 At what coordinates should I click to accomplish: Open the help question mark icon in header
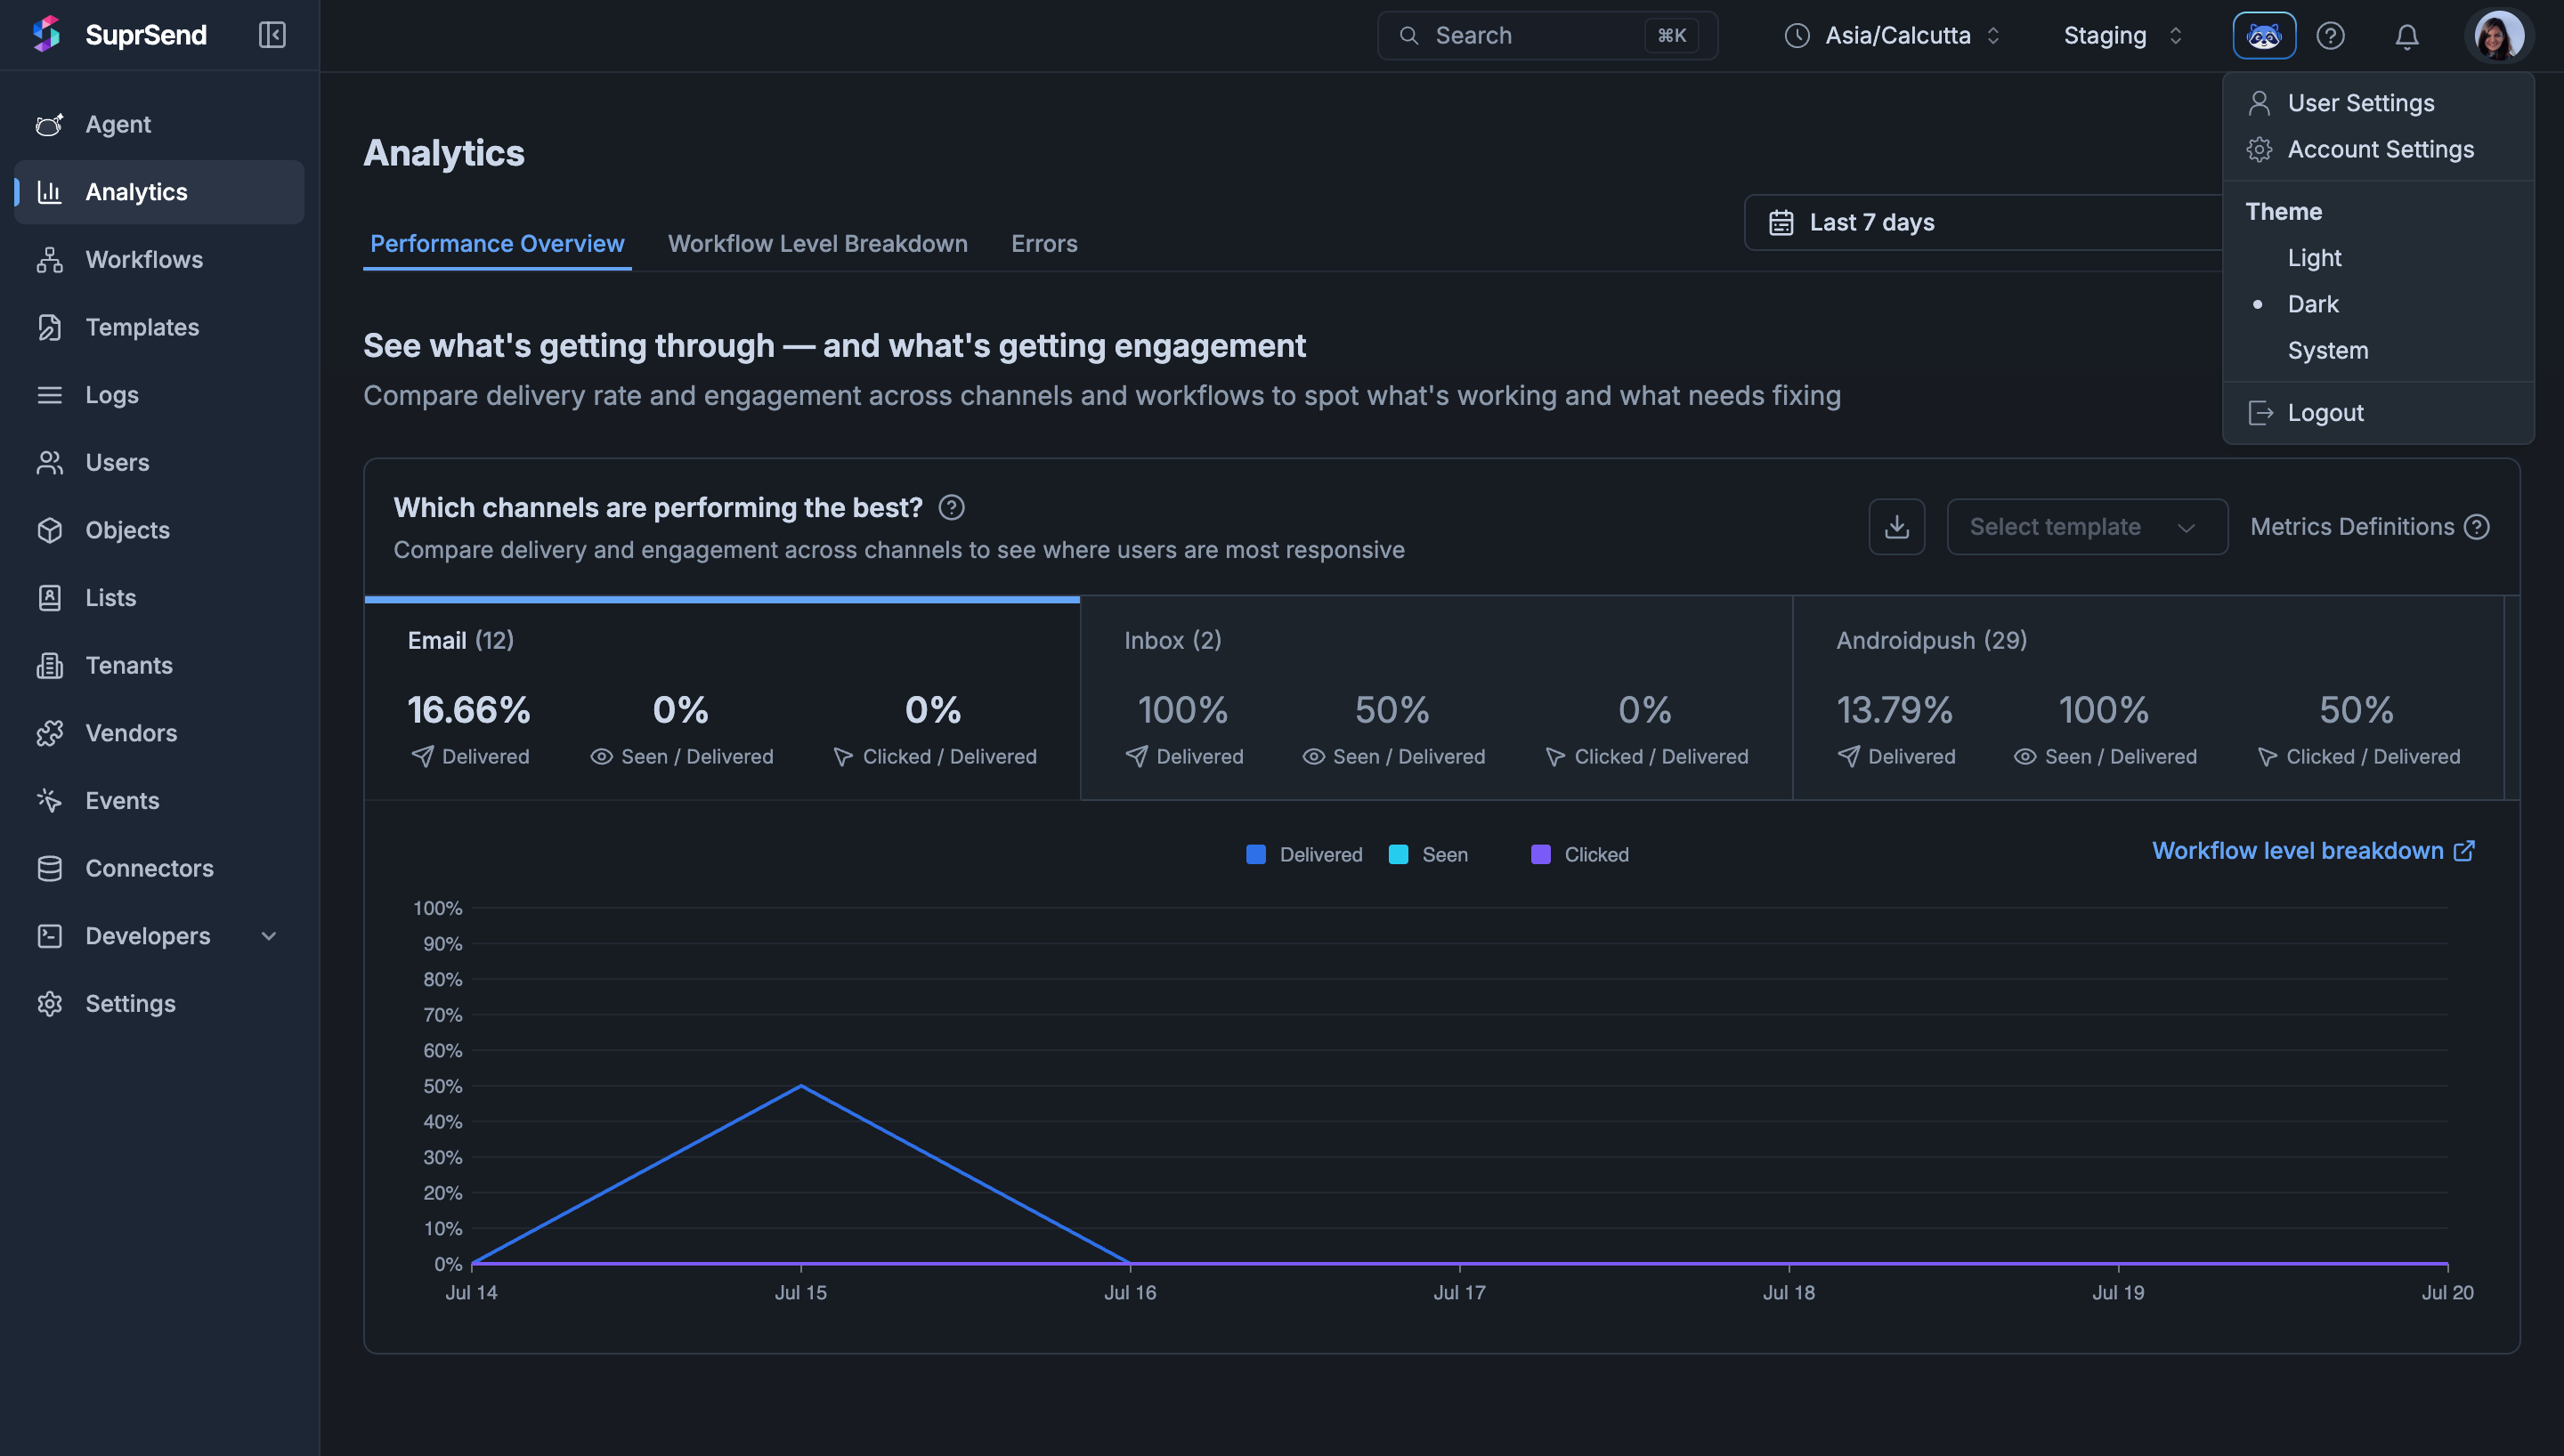pos(2331,36)
